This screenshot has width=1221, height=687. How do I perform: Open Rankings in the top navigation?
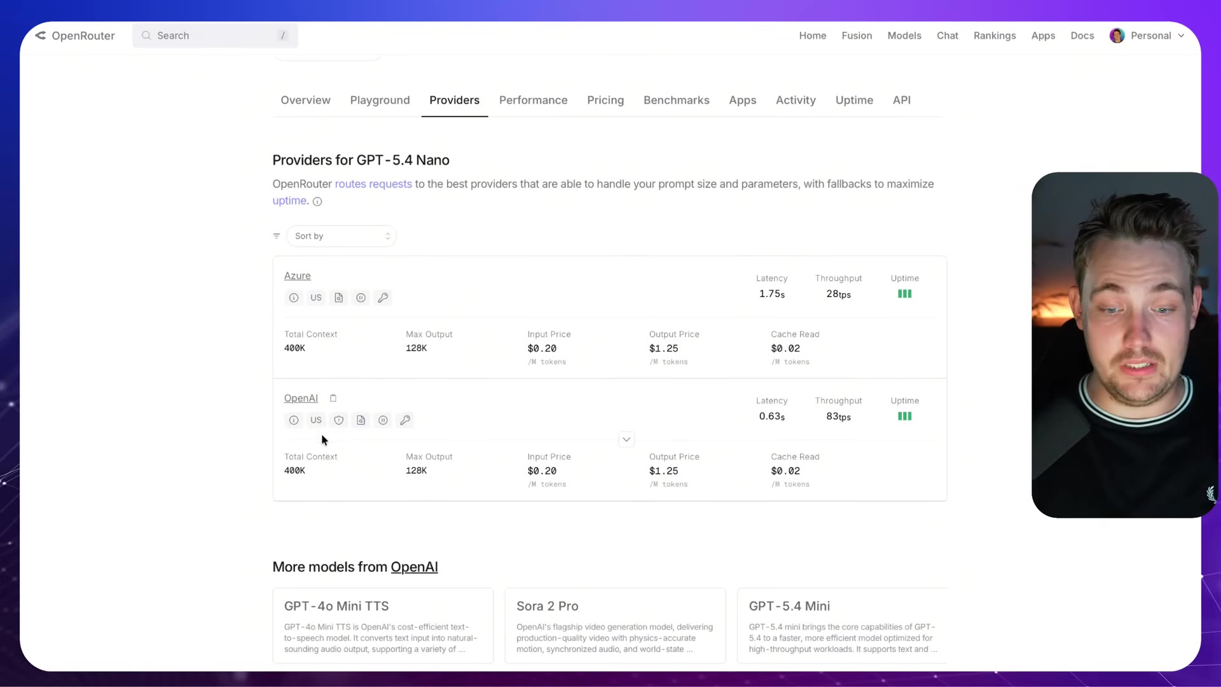click(995, 36)
